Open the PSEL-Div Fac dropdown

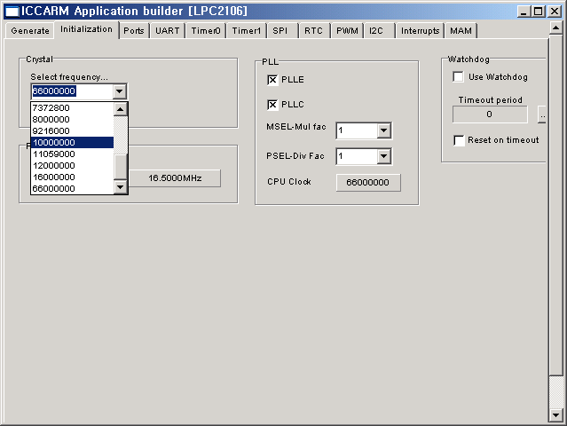383,156
